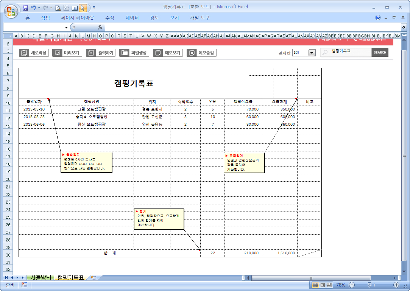Select the 80,000 campsite fee cell
This screenshot has width=410, height=291.
point(243,124)
